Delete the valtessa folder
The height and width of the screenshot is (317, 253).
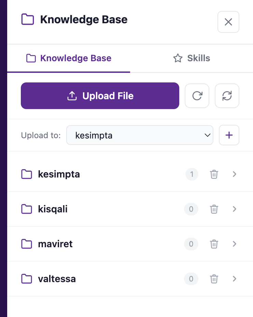pos(214,279)
